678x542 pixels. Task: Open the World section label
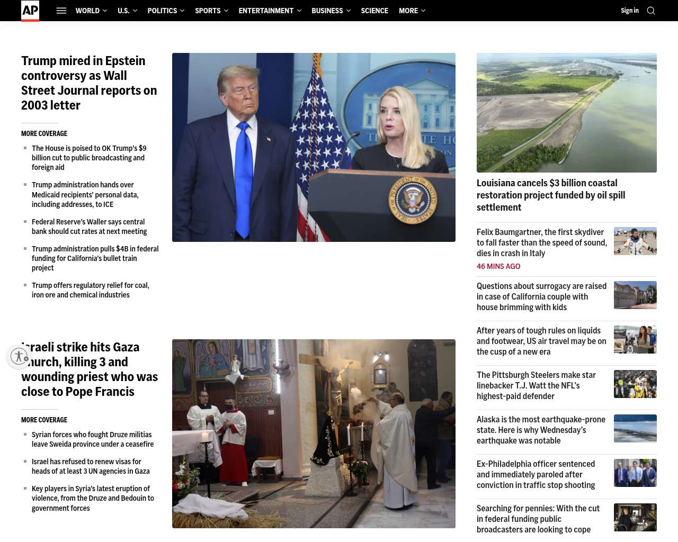(87, 11)
